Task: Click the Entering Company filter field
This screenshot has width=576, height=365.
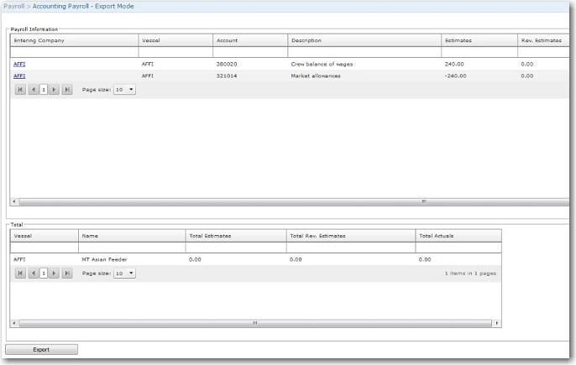Action: (x=74, y=52)
